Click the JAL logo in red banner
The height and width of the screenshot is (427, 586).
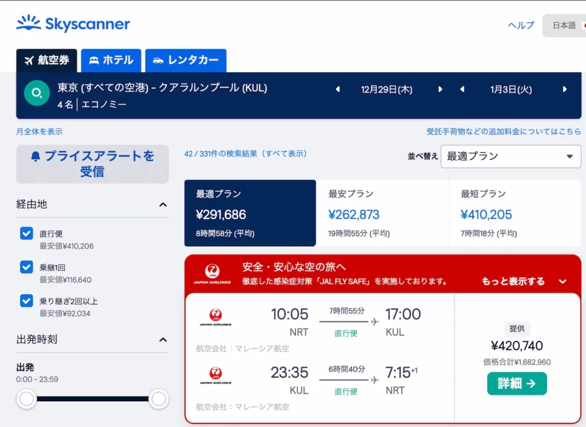(x=212, y=274)
